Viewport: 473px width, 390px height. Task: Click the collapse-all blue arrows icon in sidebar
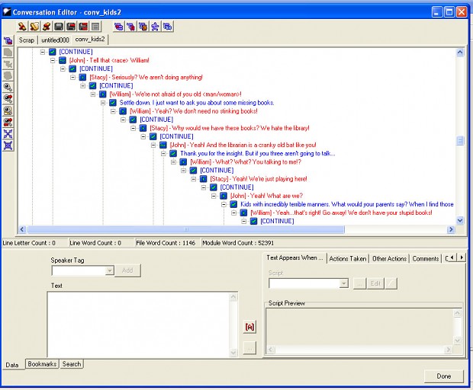click(8, 145)
